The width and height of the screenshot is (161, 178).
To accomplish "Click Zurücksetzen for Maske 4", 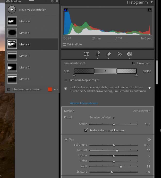I will [x=141, y=111].
